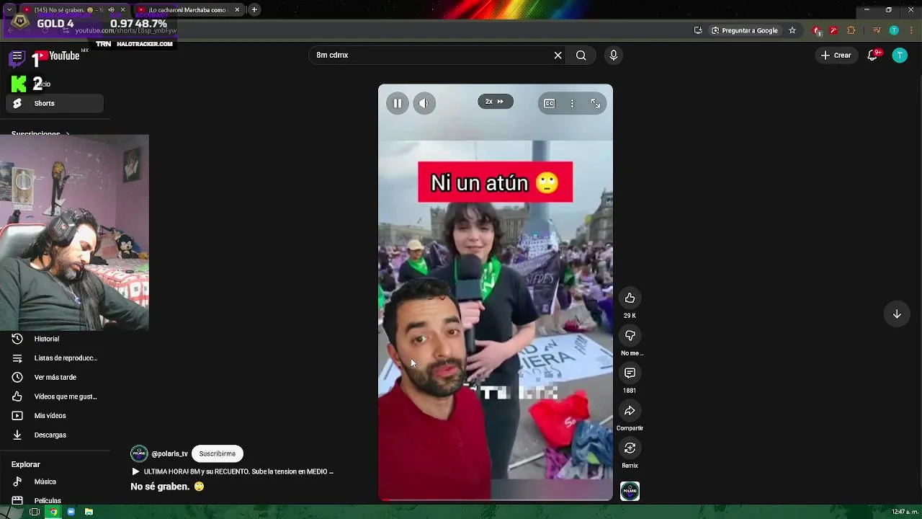This screenshot has height=519, width=922.
Task: Mute the tab via its speaker icon
Action: click(111, 10)
